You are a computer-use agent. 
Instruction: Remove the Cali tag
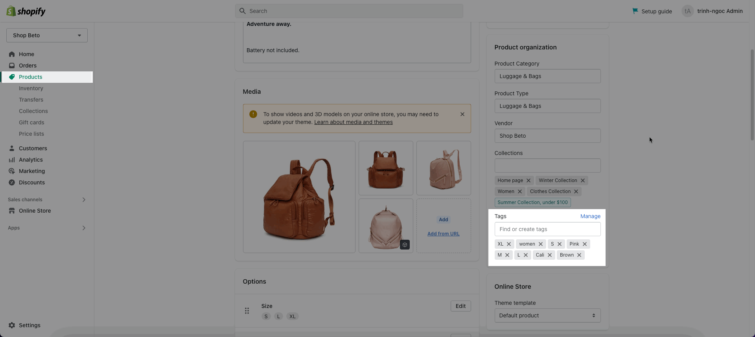[550, 255]
